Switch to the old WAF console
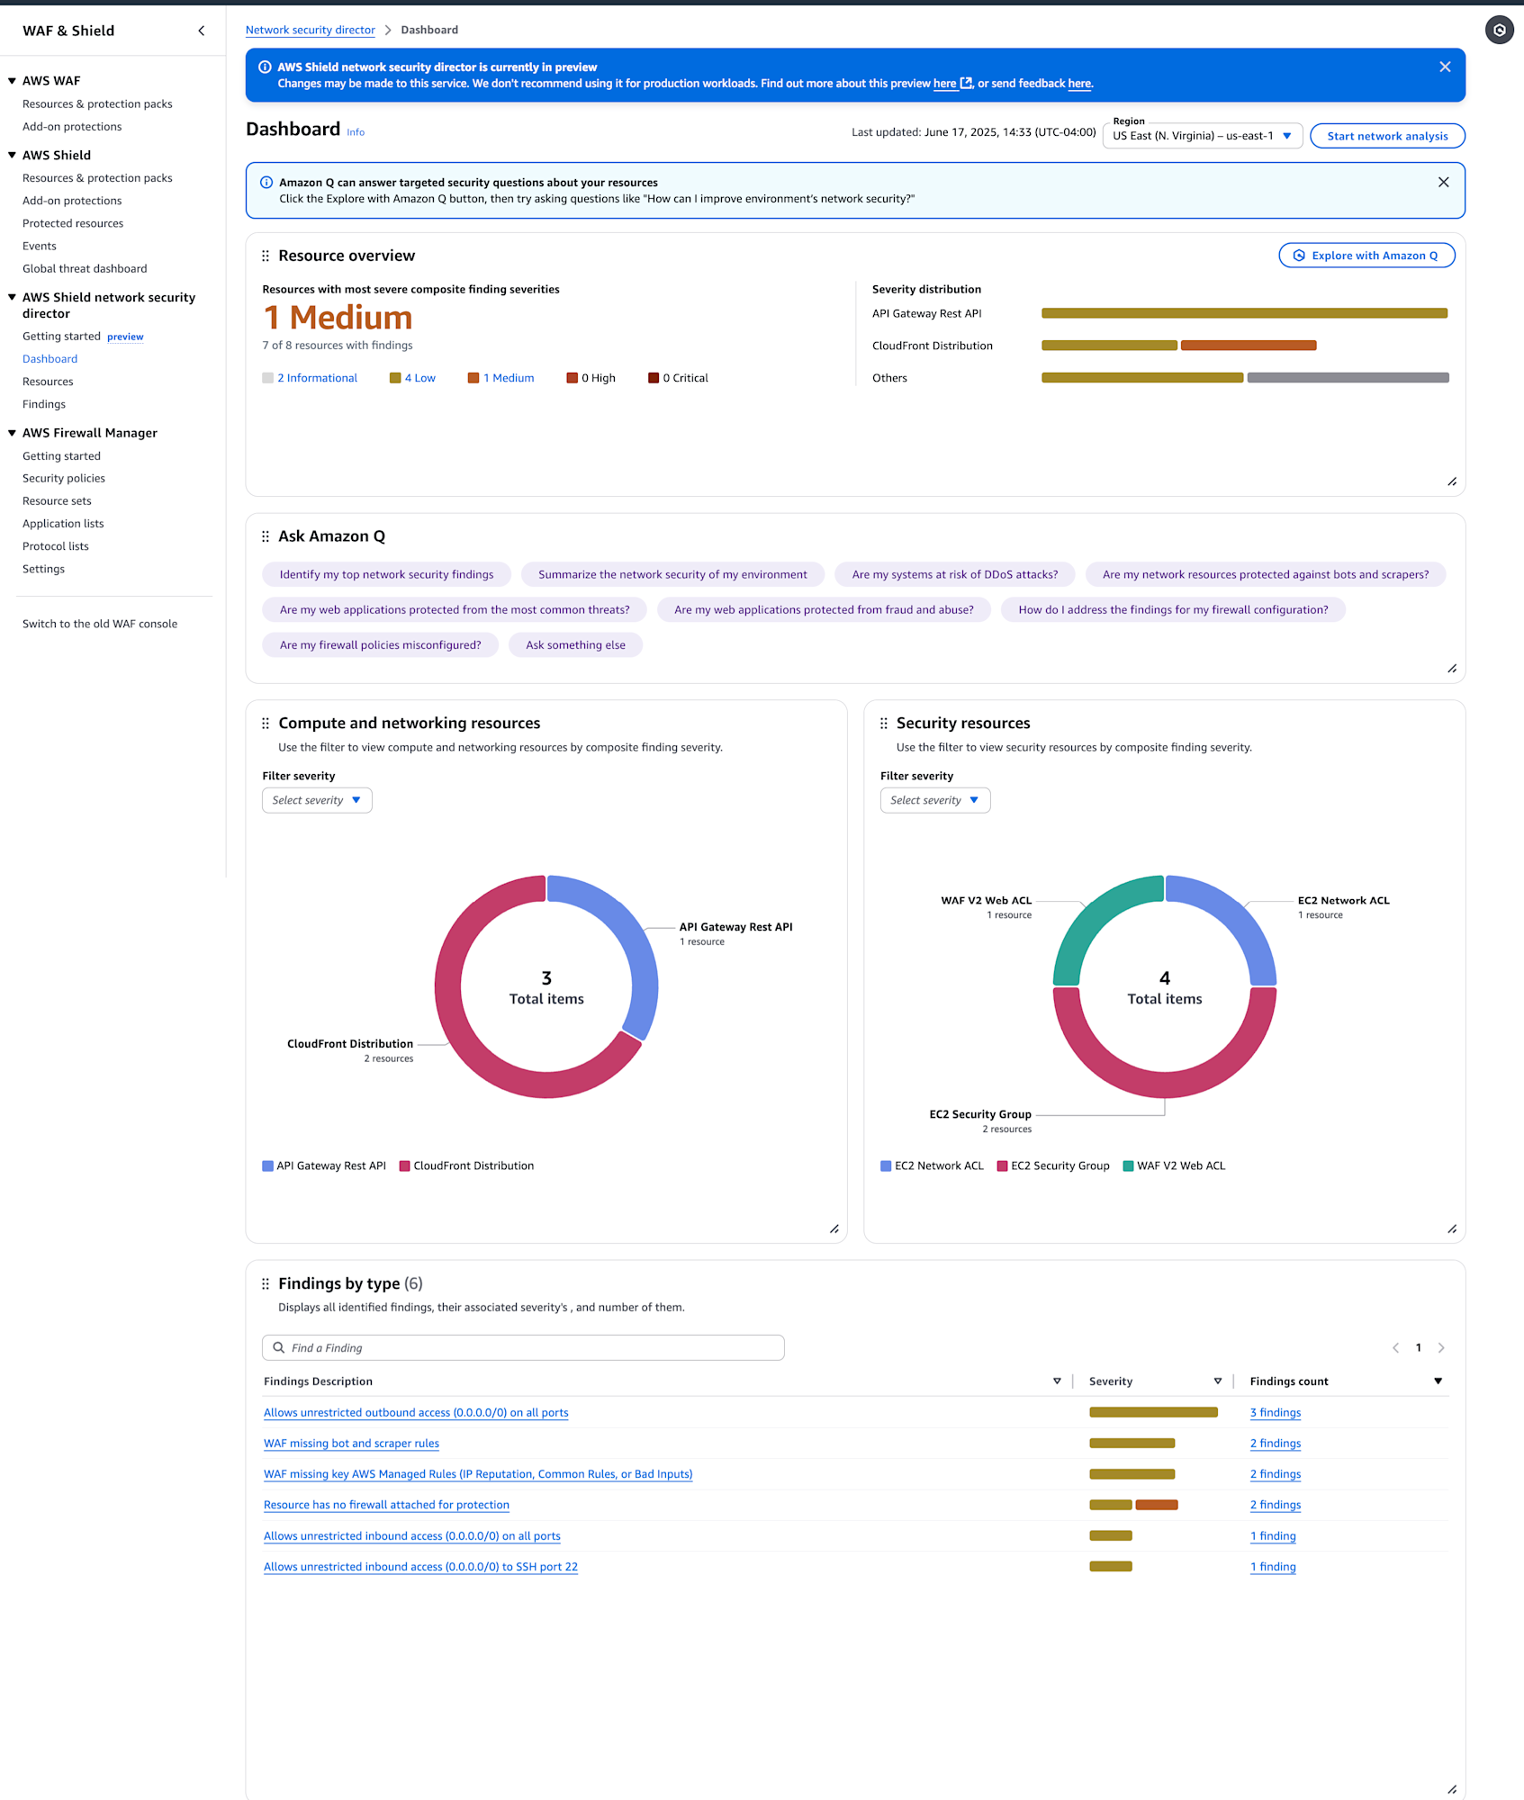Screen dimensions: 1524x1800 [x=100, y=624]
